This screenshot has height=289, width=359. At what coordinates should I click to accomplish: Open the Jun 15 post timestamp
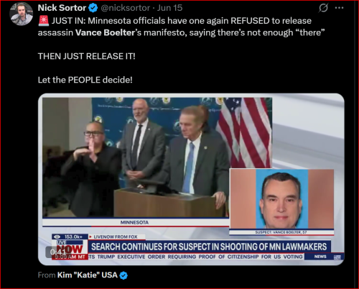(169, 8)
